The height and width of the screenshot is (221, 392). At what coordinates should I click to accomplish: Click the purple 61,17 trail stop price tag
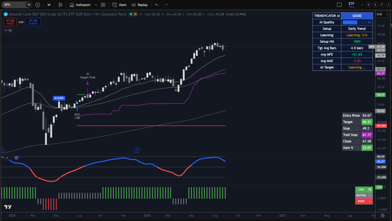click(x=381, y=73)
